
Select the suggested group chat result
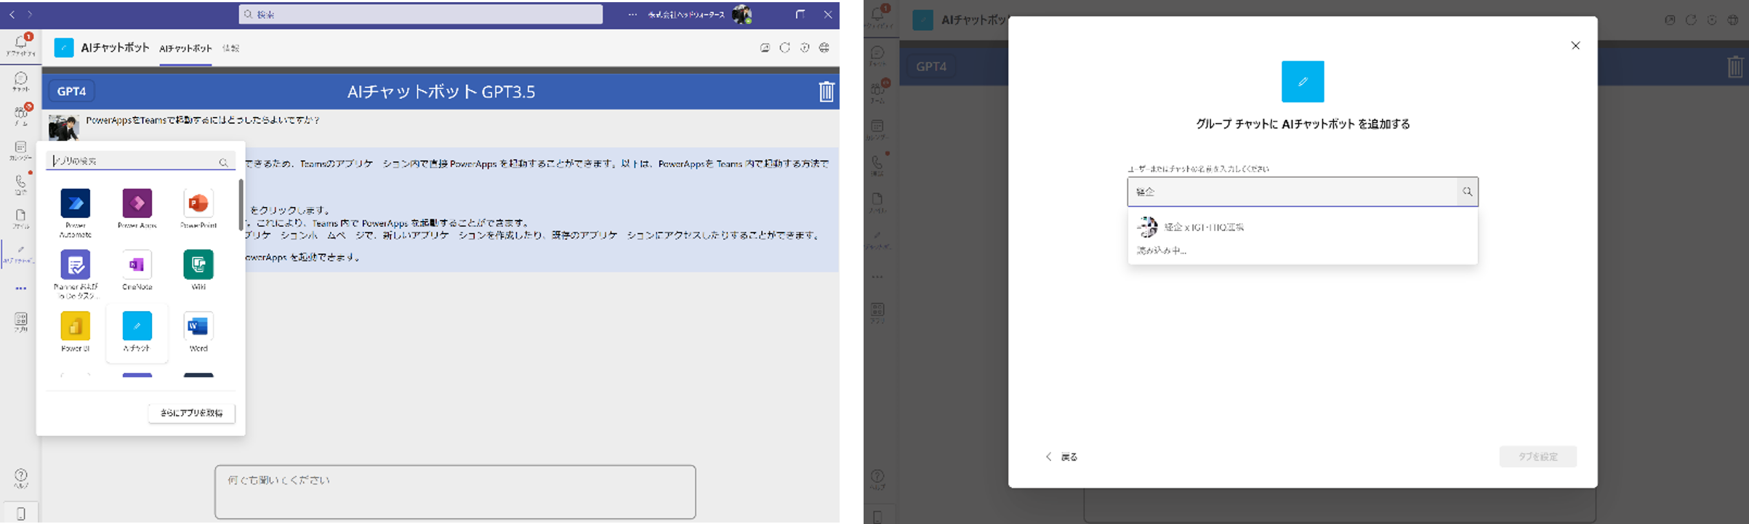[x=1303, y=227]
